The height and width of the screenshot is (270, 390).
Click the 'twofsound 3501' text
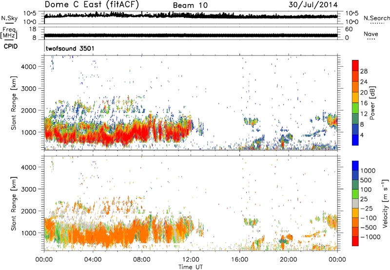pyautogui.click(x=70, y=48)
